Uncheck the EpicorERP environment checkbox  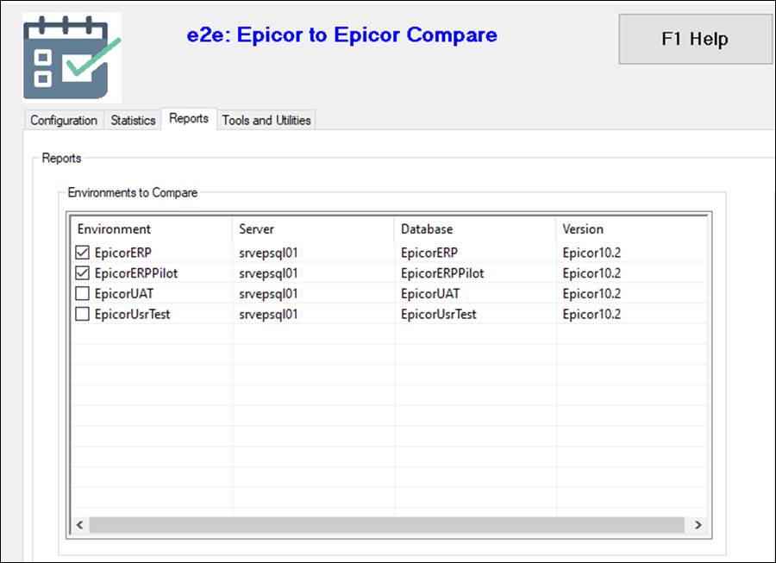click(x=82, y=253)
